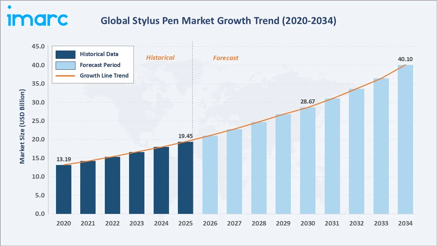Select the 2024 bar
Image resolution: width=437 pixels, height=246 pixels.
pos(161,180)
